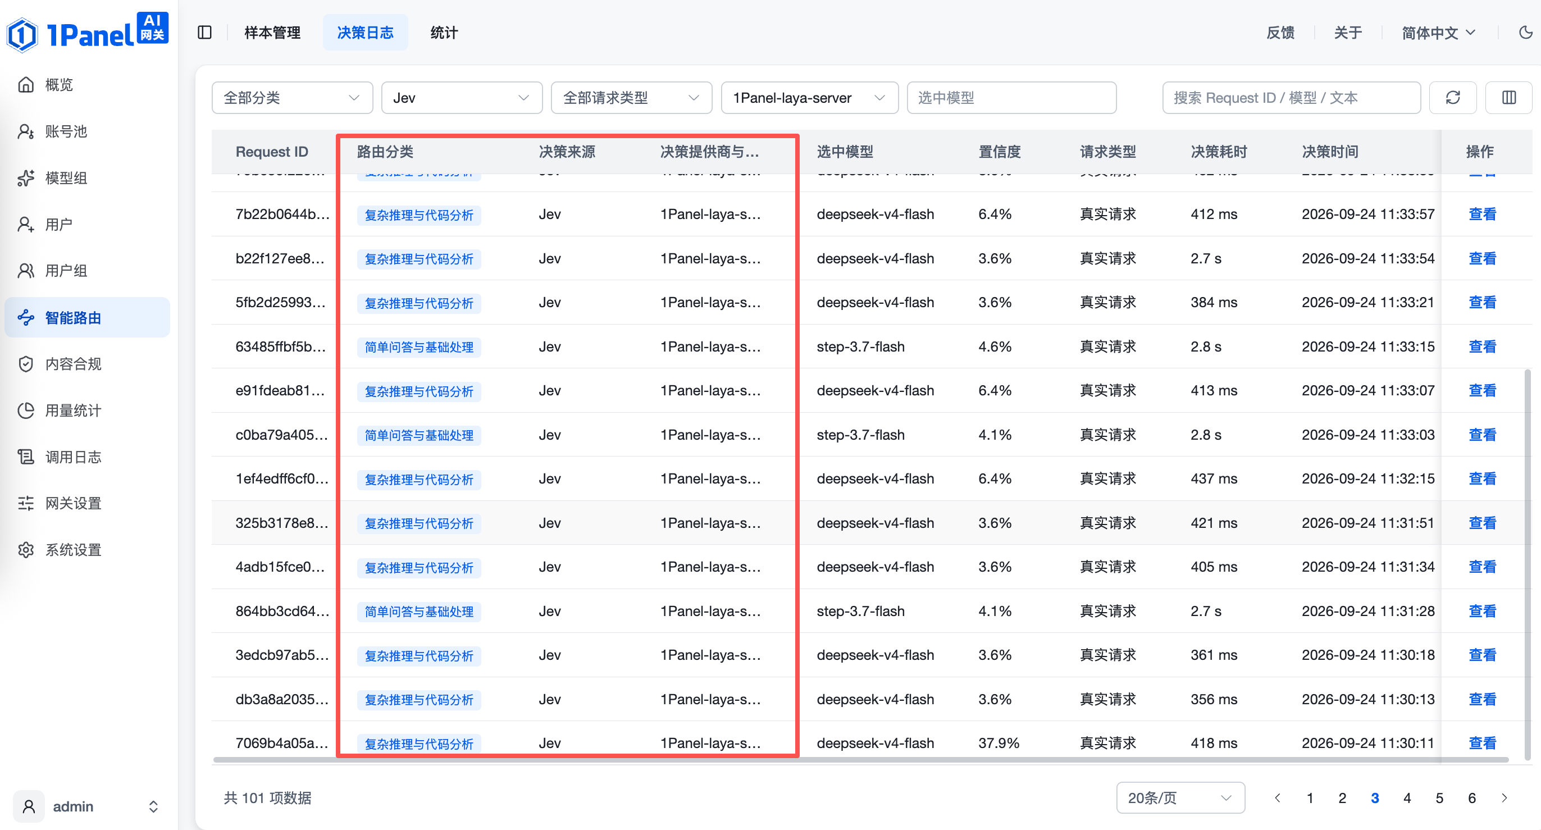1541x830 pixels.
Task: Go to the next page arrow
Action: (1504, 797)
